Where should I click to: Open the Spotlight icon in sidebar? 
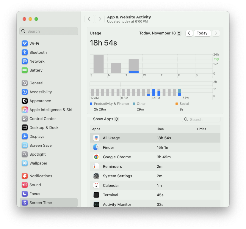(x=25, y=154)
